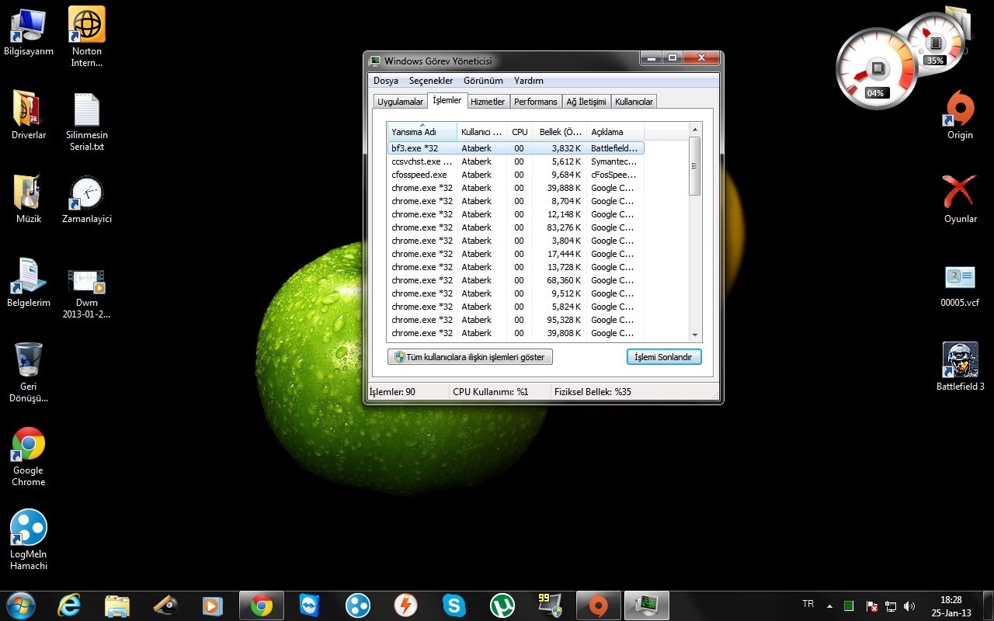This screenshot has width=994, height=621.
Task: Launch Zamanlayici clock shortcut
Action: [87, 199]
